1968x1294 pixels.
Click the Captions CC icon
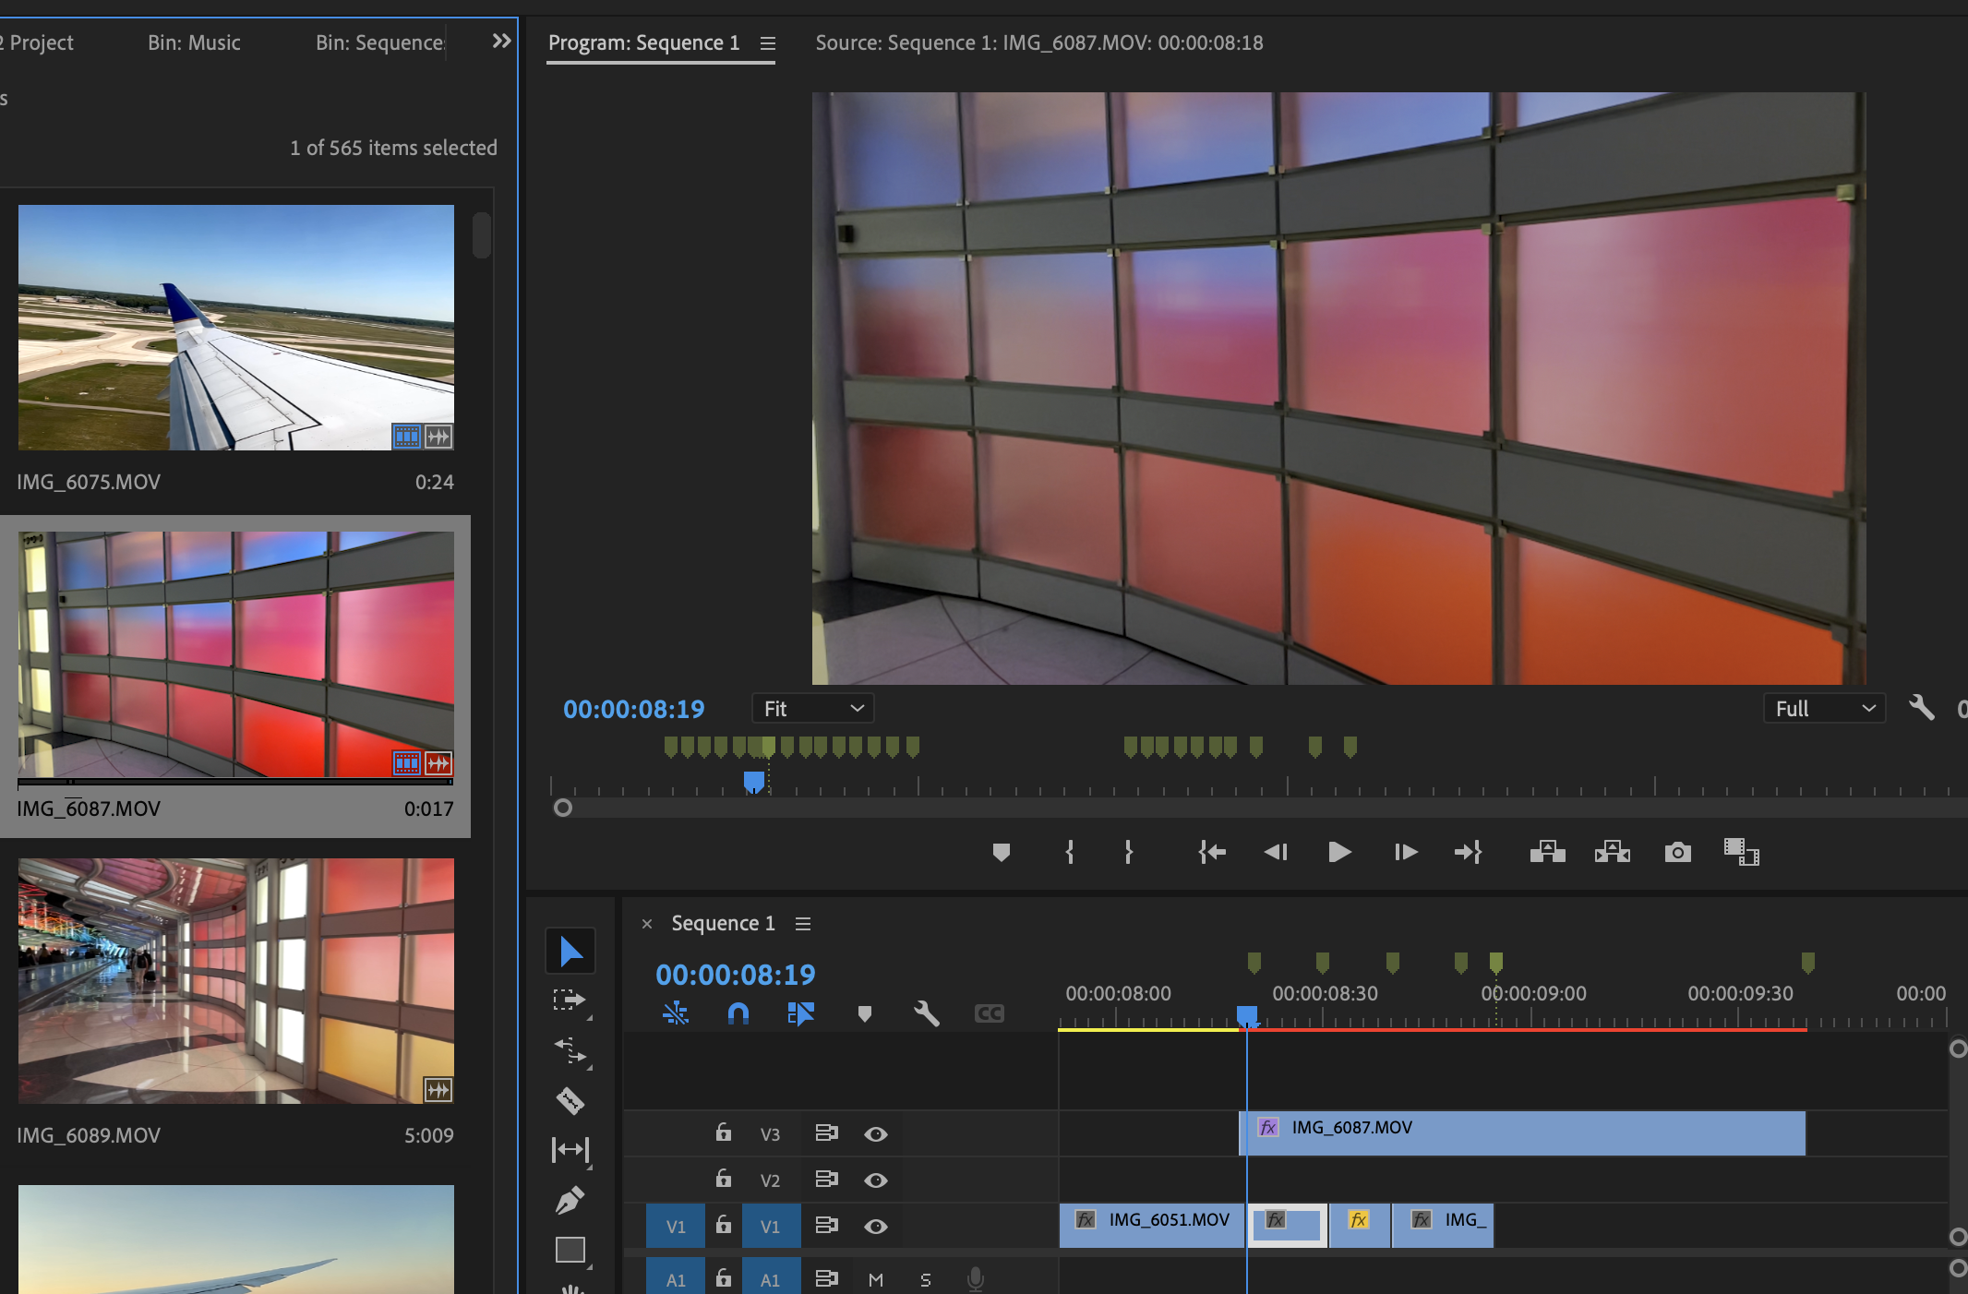point(988,1012)
